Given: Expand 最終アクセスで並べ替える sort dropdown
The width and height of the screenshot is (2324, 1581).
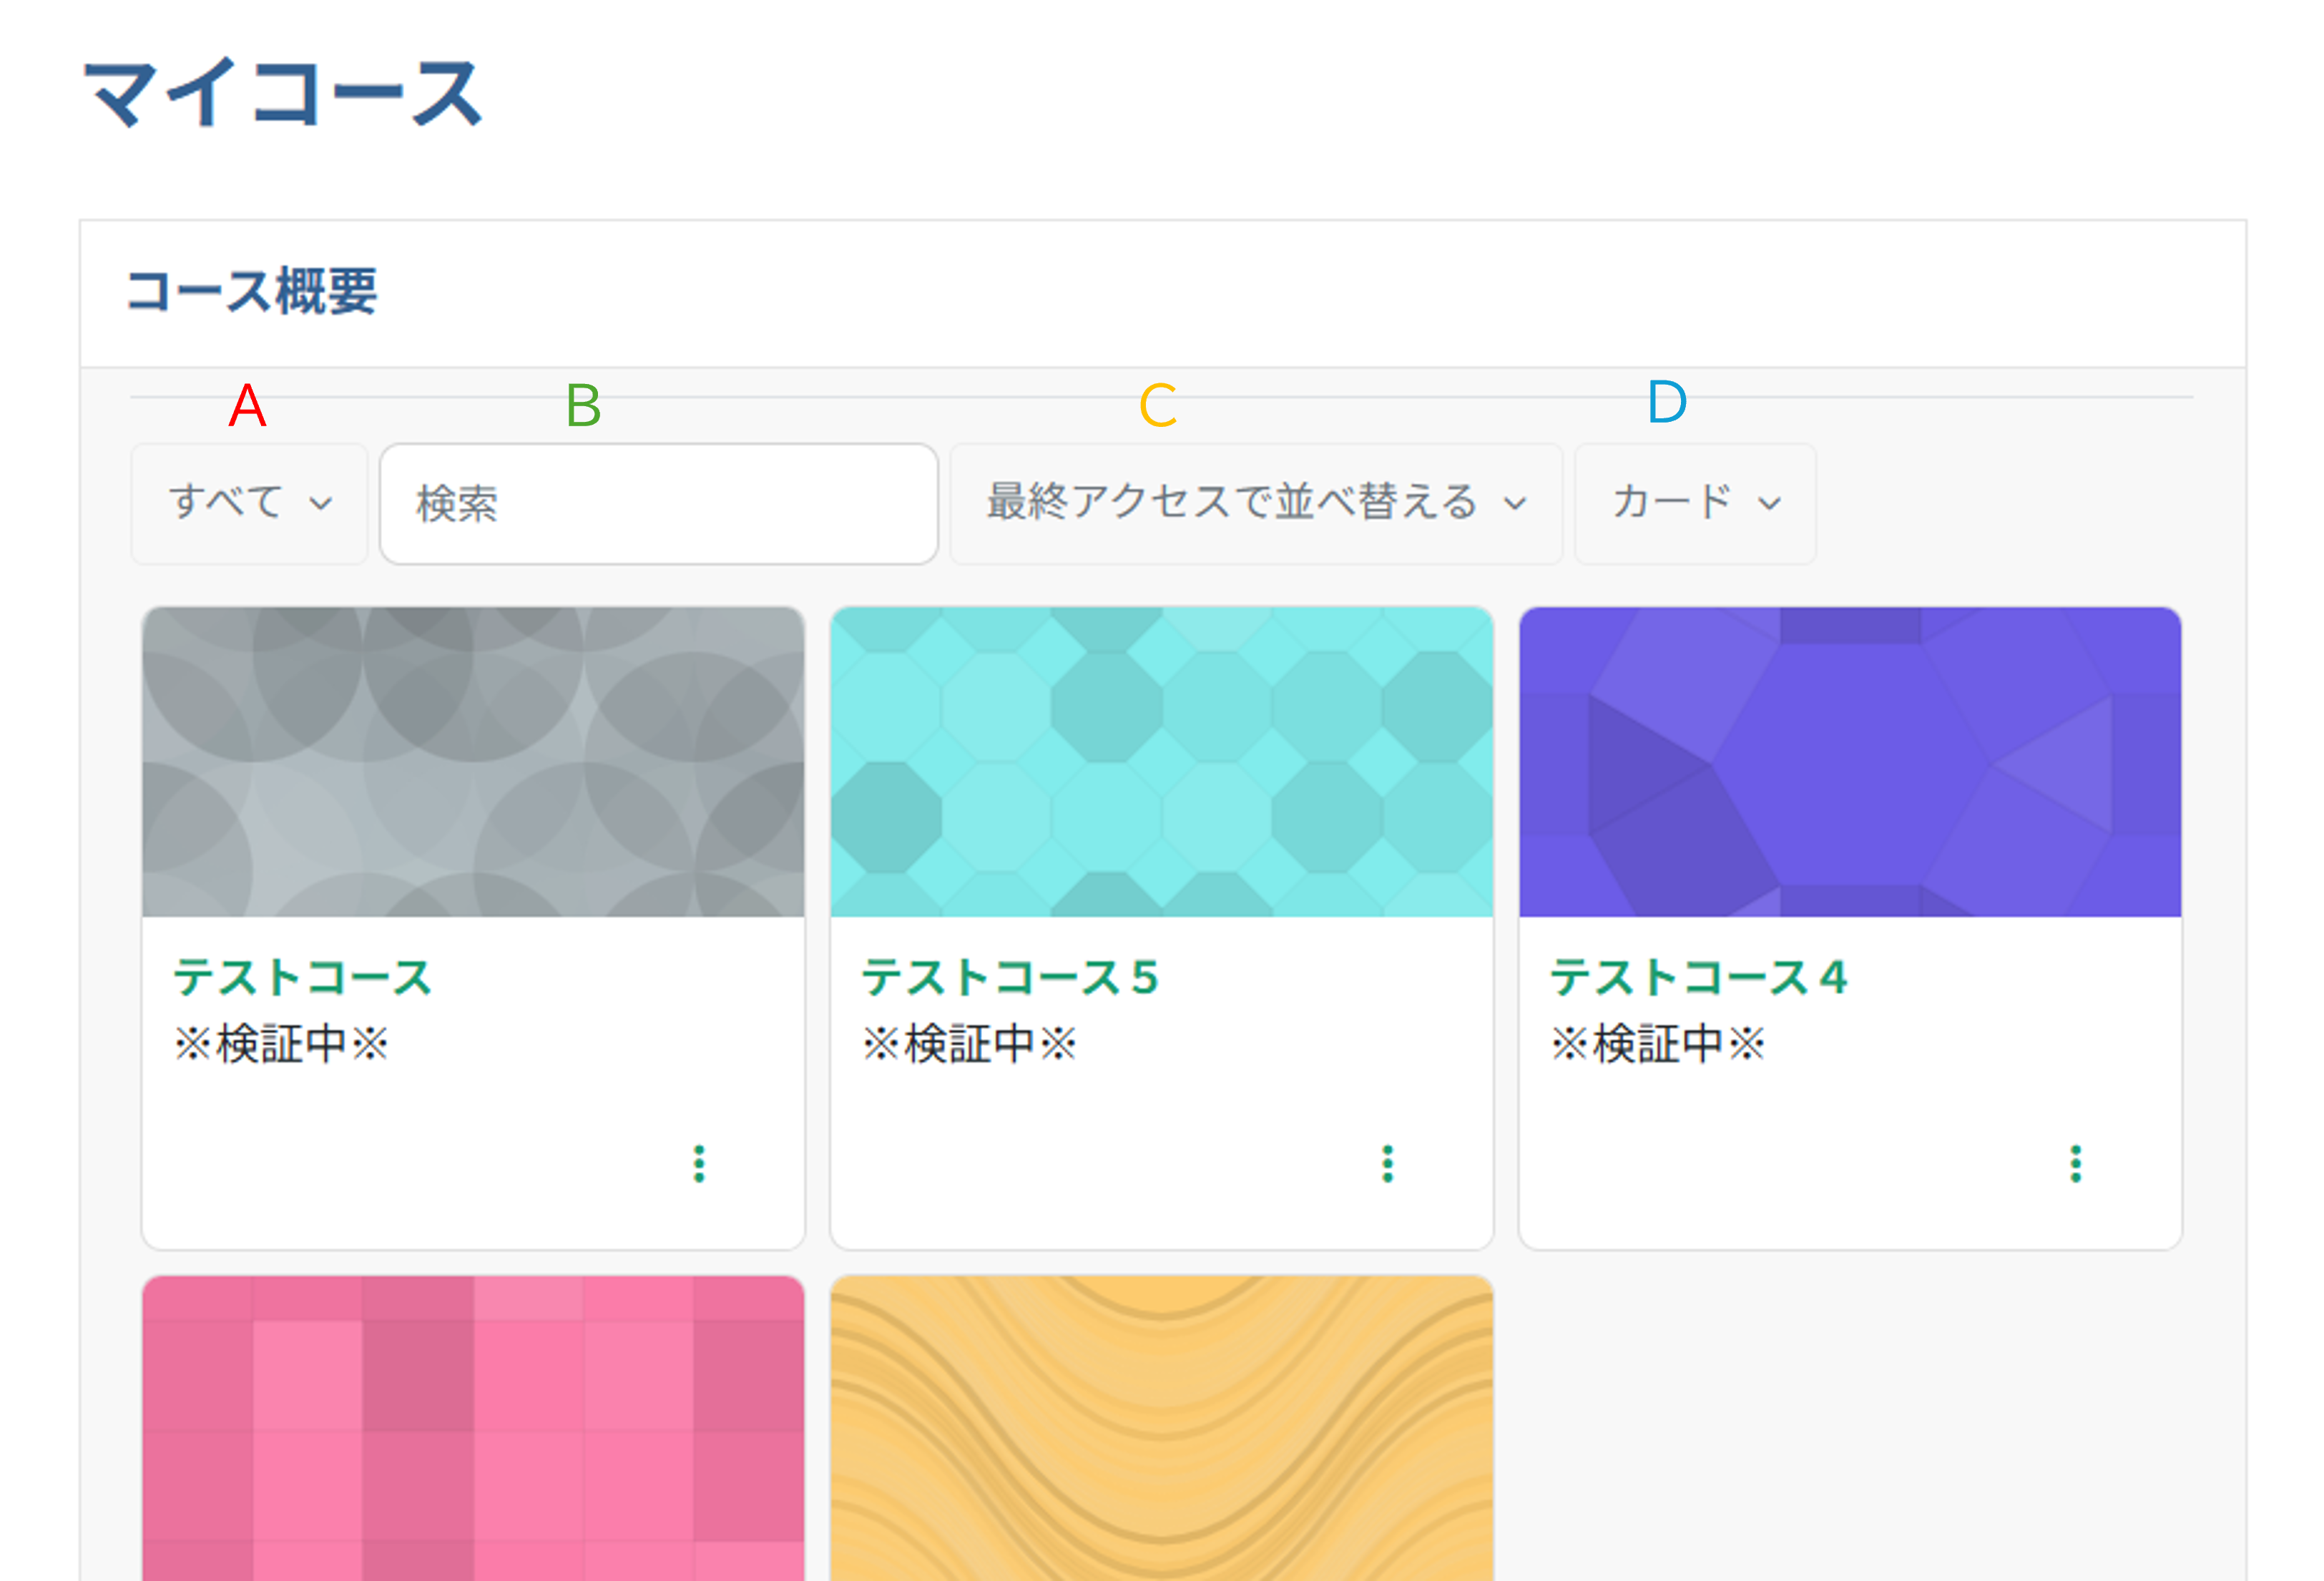Looking at the screenshot, I should (1232, 503).
